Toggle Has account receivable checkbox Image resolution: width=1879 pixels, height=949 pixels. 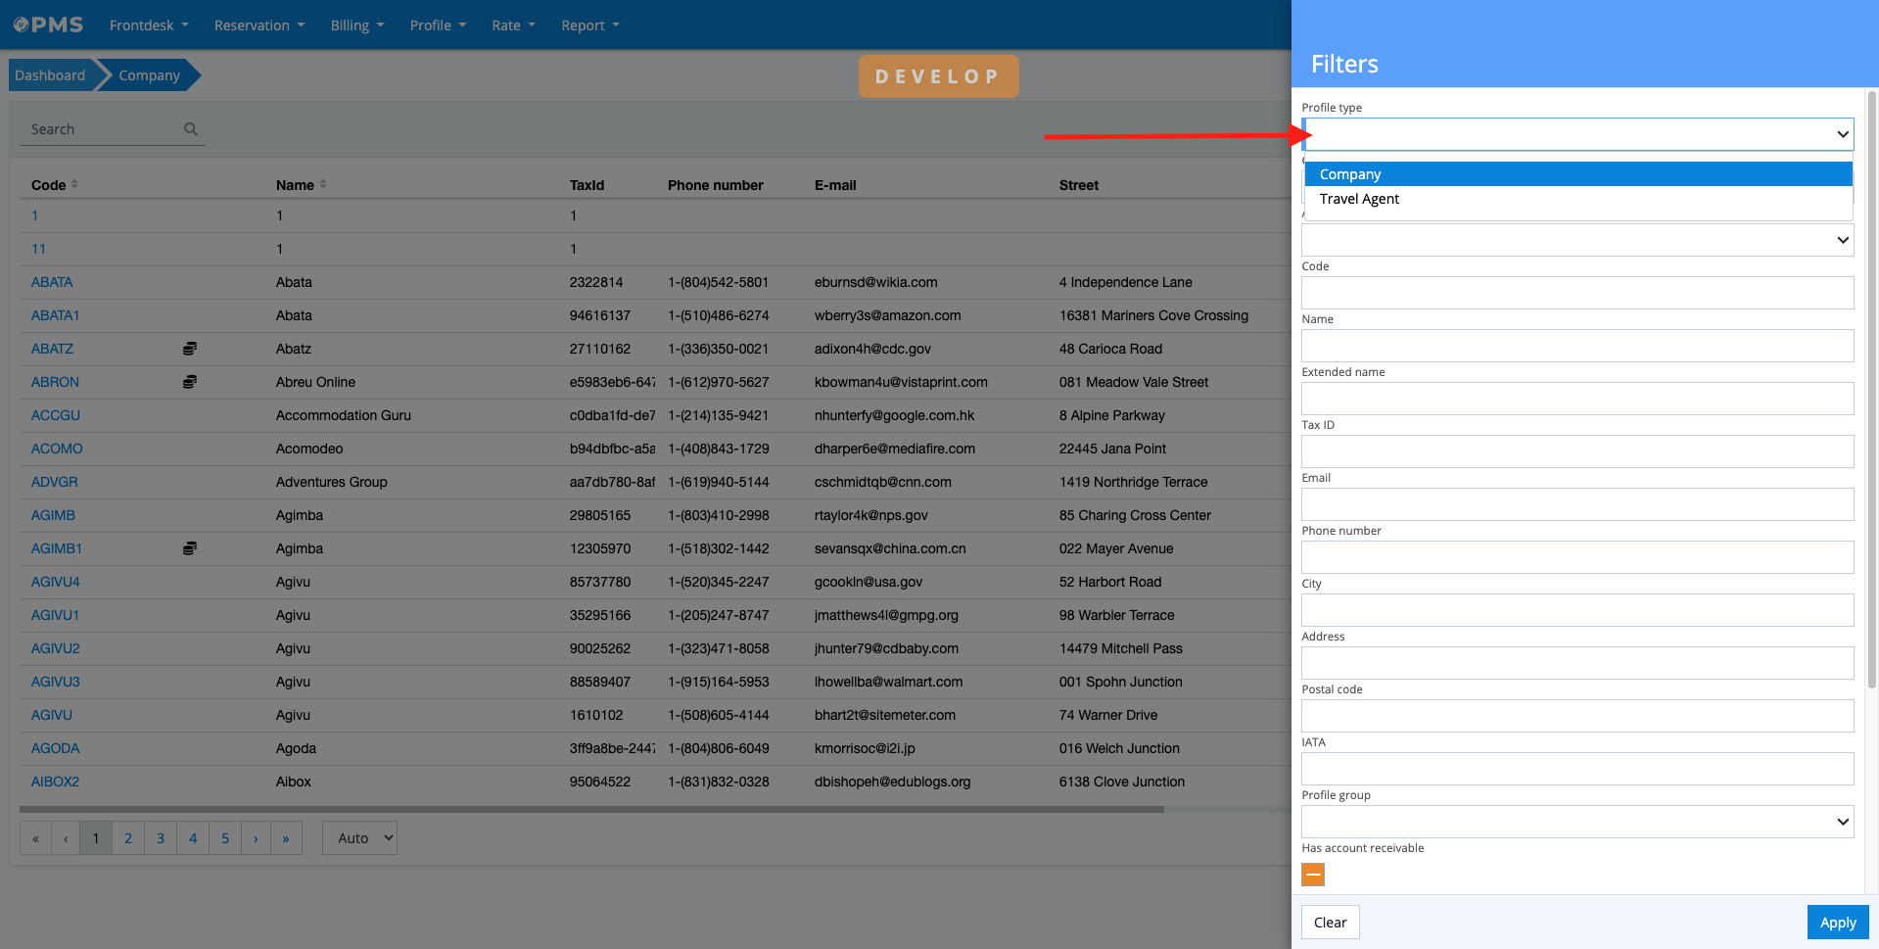[x=1313, y=875]
